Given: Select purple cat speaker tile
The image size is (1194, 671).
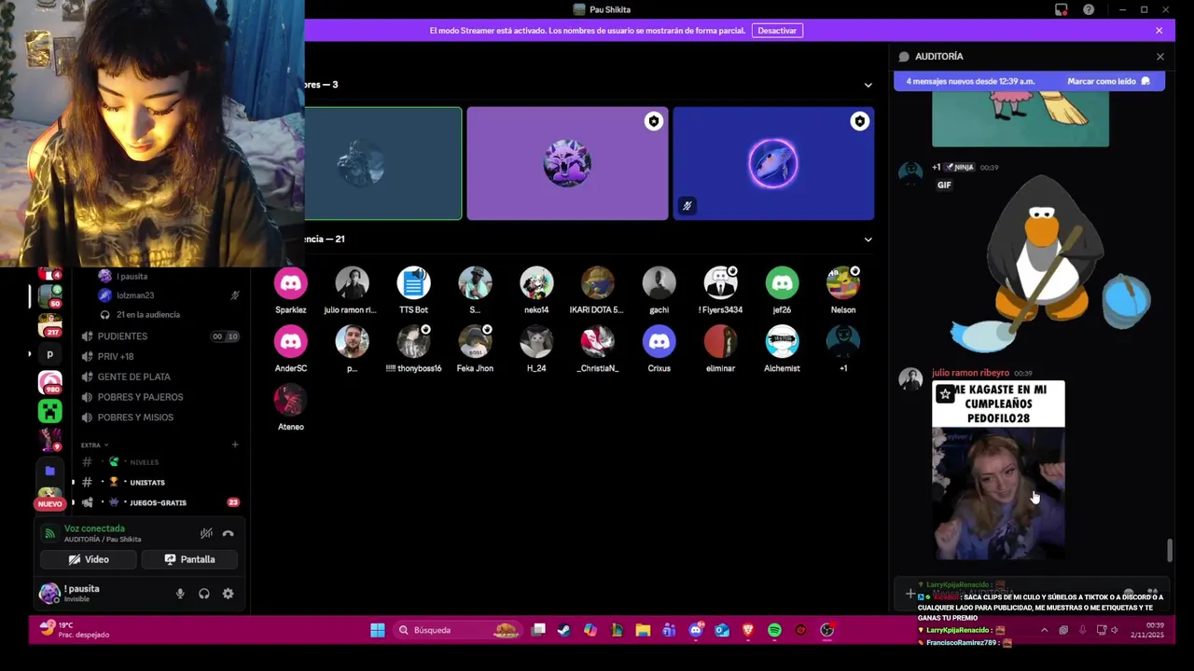Looking at the screenshot, I should 567,163.
